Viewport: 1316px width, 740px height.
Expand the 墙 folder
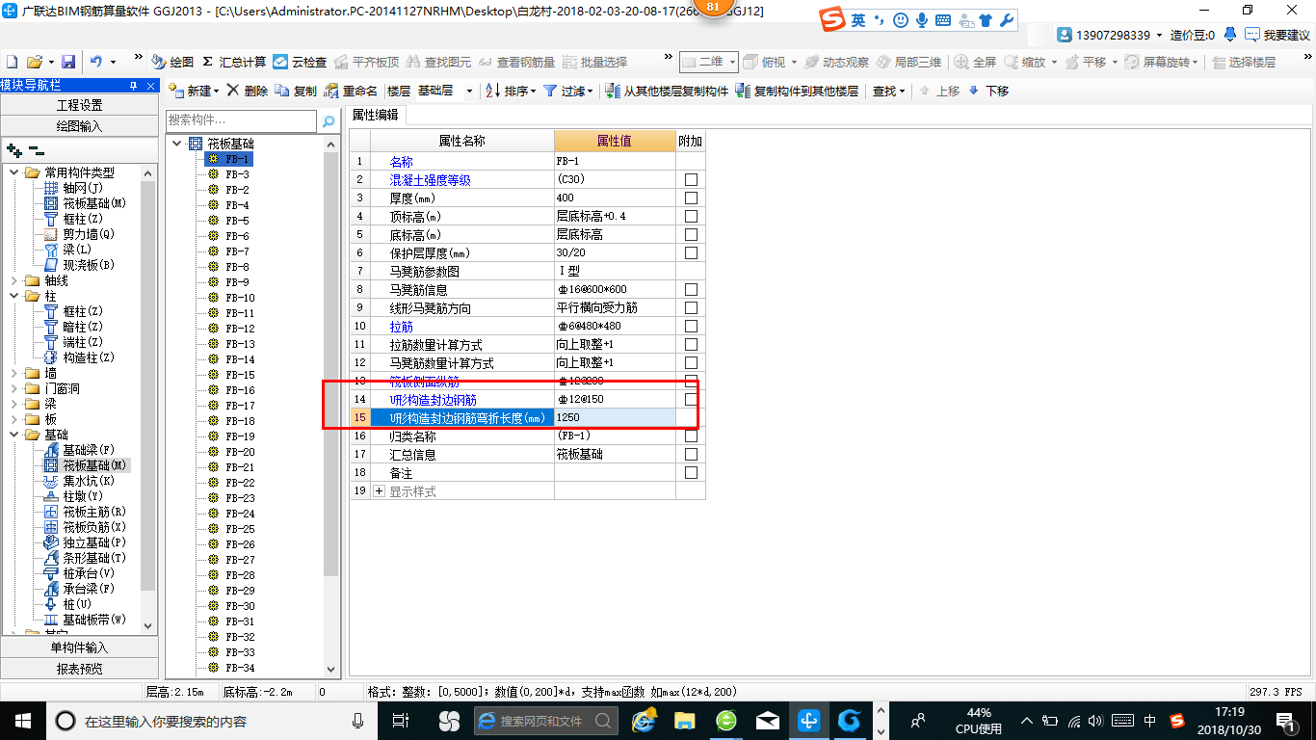pyautogui.click(x=14, y=373)
